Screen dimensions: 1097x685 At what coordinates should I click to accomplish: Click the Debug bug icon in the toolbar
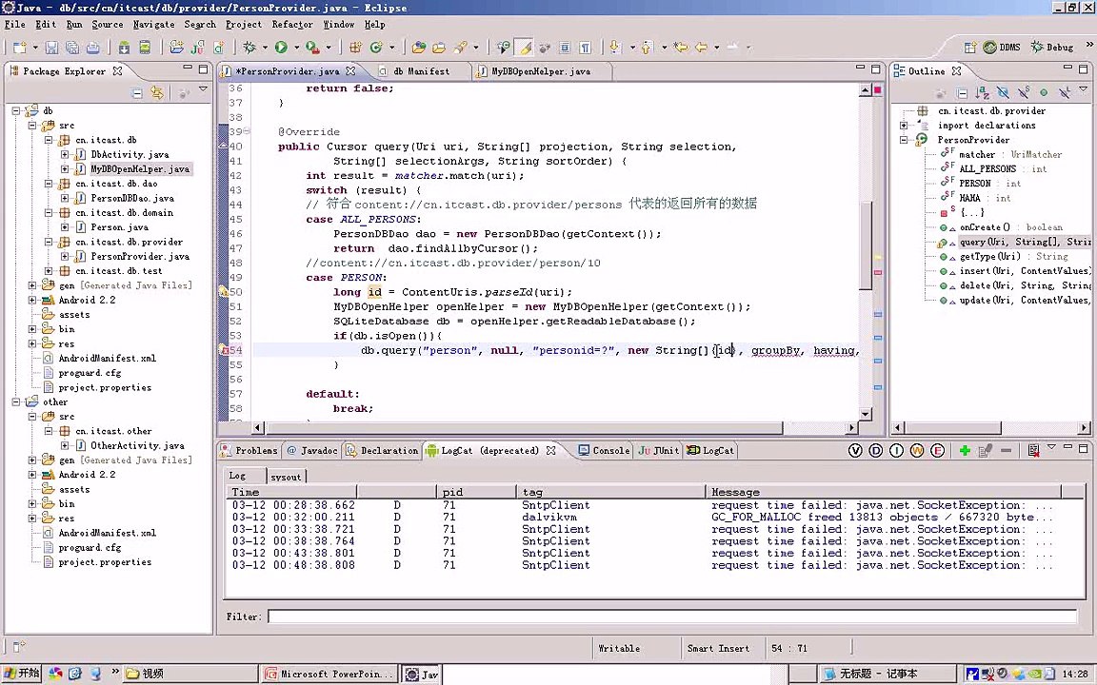tap(249, 48)
